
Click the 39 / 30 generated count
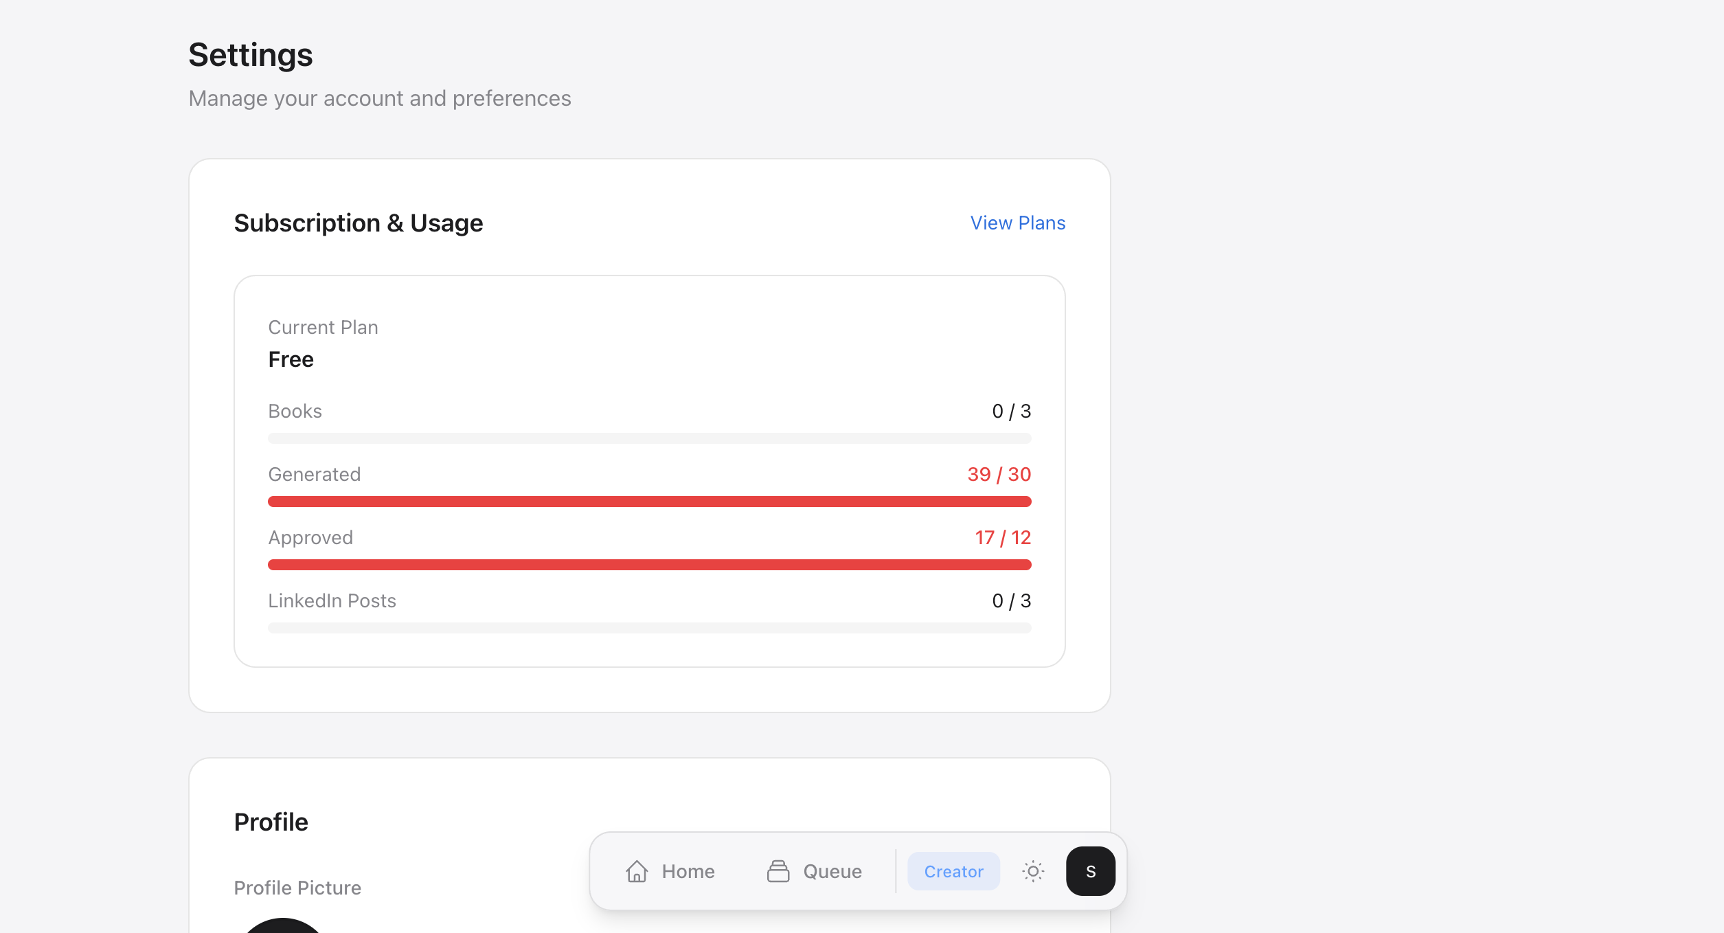click(999, 474)
